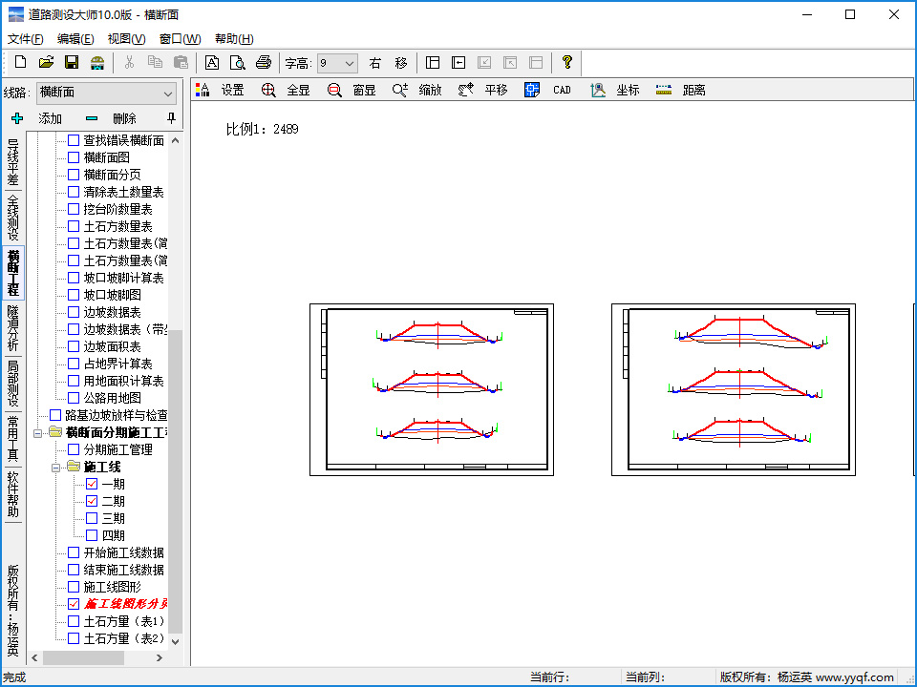This screenshot has width=917, height=687.
Task: Select the 边坡面积表 tree item
Action: 113,346
